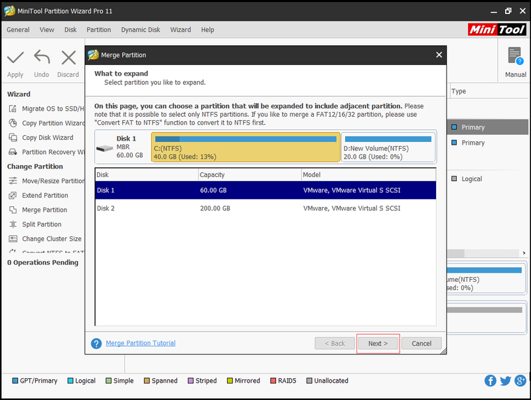Select Disk 2 row in list
Image resolution: width=531 pixels, height=400 pixels.
coord(265,208)
